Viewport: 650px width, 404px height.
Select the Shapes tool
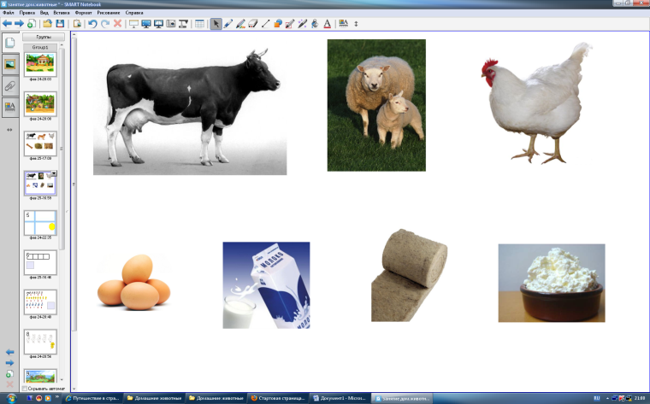click(278, 24)
